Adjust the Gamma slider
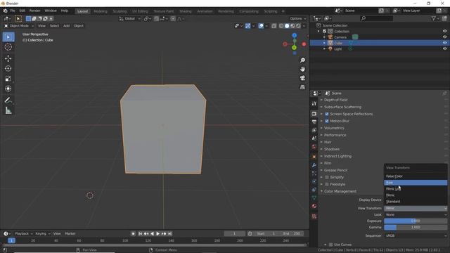 tap(416, 227)
